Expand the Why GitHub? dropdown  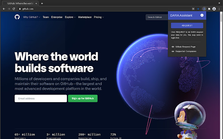(x=32, y=17)
